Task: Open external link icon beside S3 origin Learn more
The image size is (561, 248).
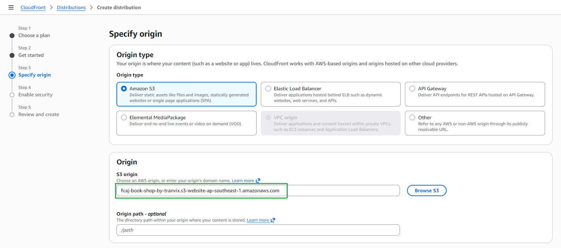Action: tap(258, 181)
